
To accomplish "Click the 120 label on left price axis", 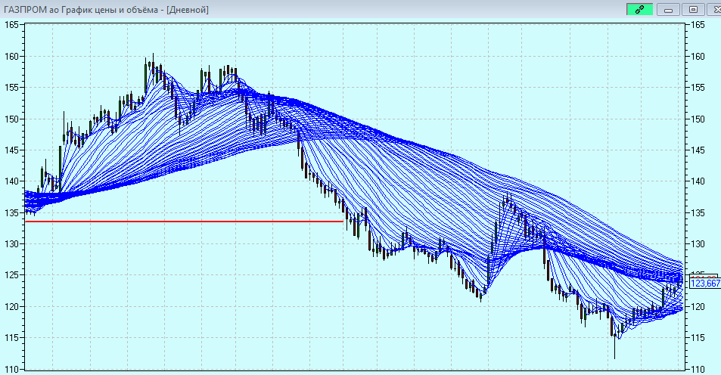I will 12,306.
